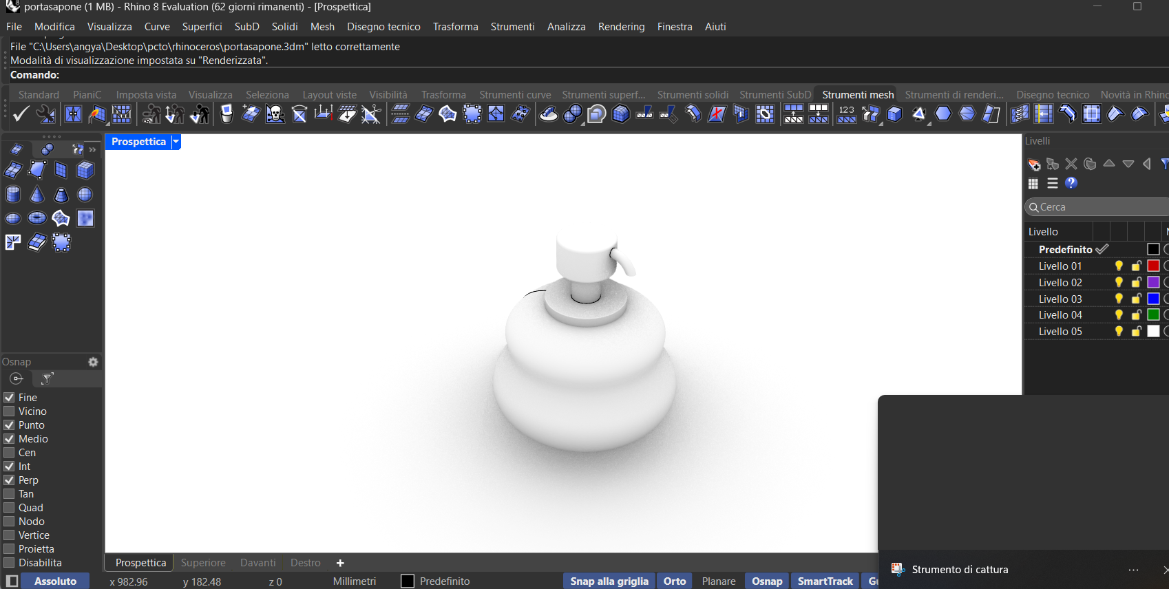Switch to the Strumenti solidi tab
Viewport: 1169px width, 589px height.
(693, 95)
